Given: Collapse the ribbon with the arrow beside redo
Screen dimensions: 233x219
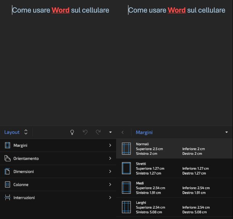Looking at the screenshot, I should point(110,132).
